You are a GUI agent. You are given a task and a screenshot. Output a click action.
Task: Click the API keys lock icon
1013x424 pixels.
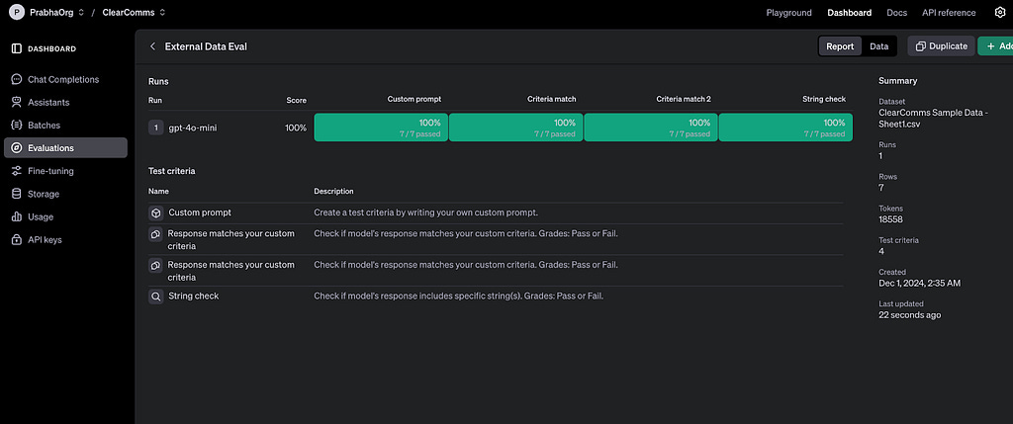point(17,239)
